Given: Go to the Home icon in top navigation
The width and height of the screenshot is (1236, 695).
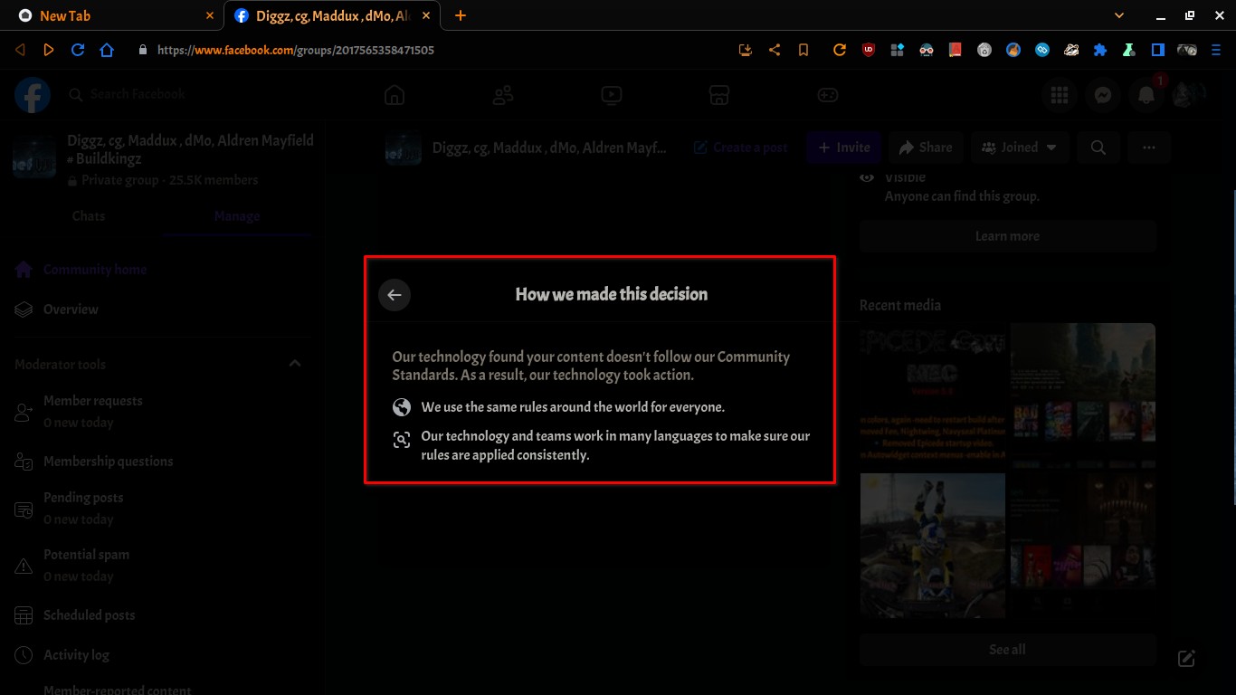Looking at the screenshot, I should point(394,95).
